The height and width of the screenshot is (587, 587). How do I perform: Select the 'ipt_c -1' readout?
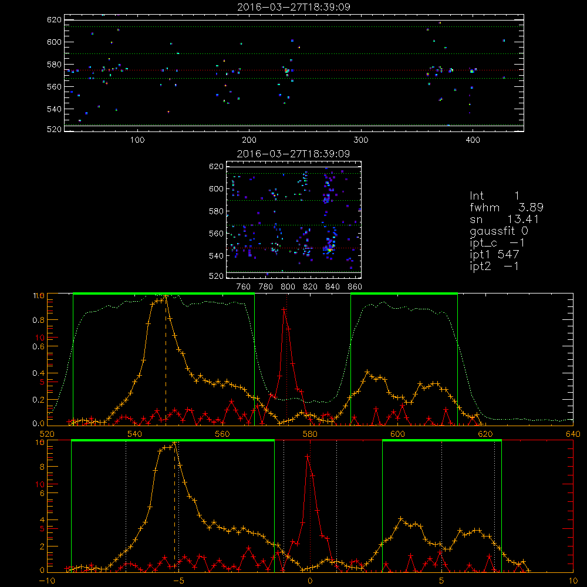(x=497, y=243)
